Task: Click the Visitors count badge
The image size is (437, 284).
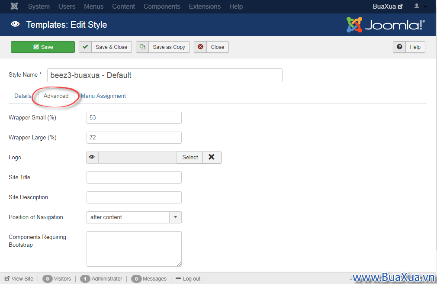Action: (x=48, y=279)
